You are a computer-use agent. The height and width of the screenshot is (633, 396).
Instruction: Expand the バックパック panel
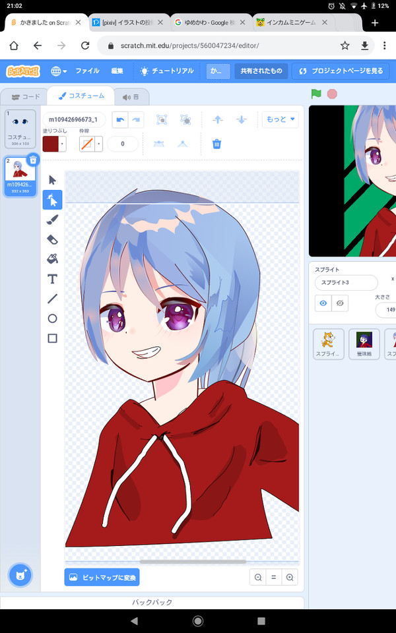152,602
